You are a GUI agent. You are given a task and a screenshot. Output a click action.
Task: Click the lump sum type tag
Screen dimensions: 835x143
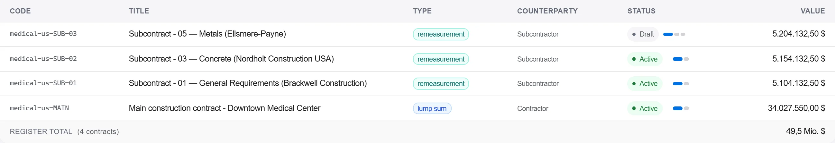click(432, 108)
